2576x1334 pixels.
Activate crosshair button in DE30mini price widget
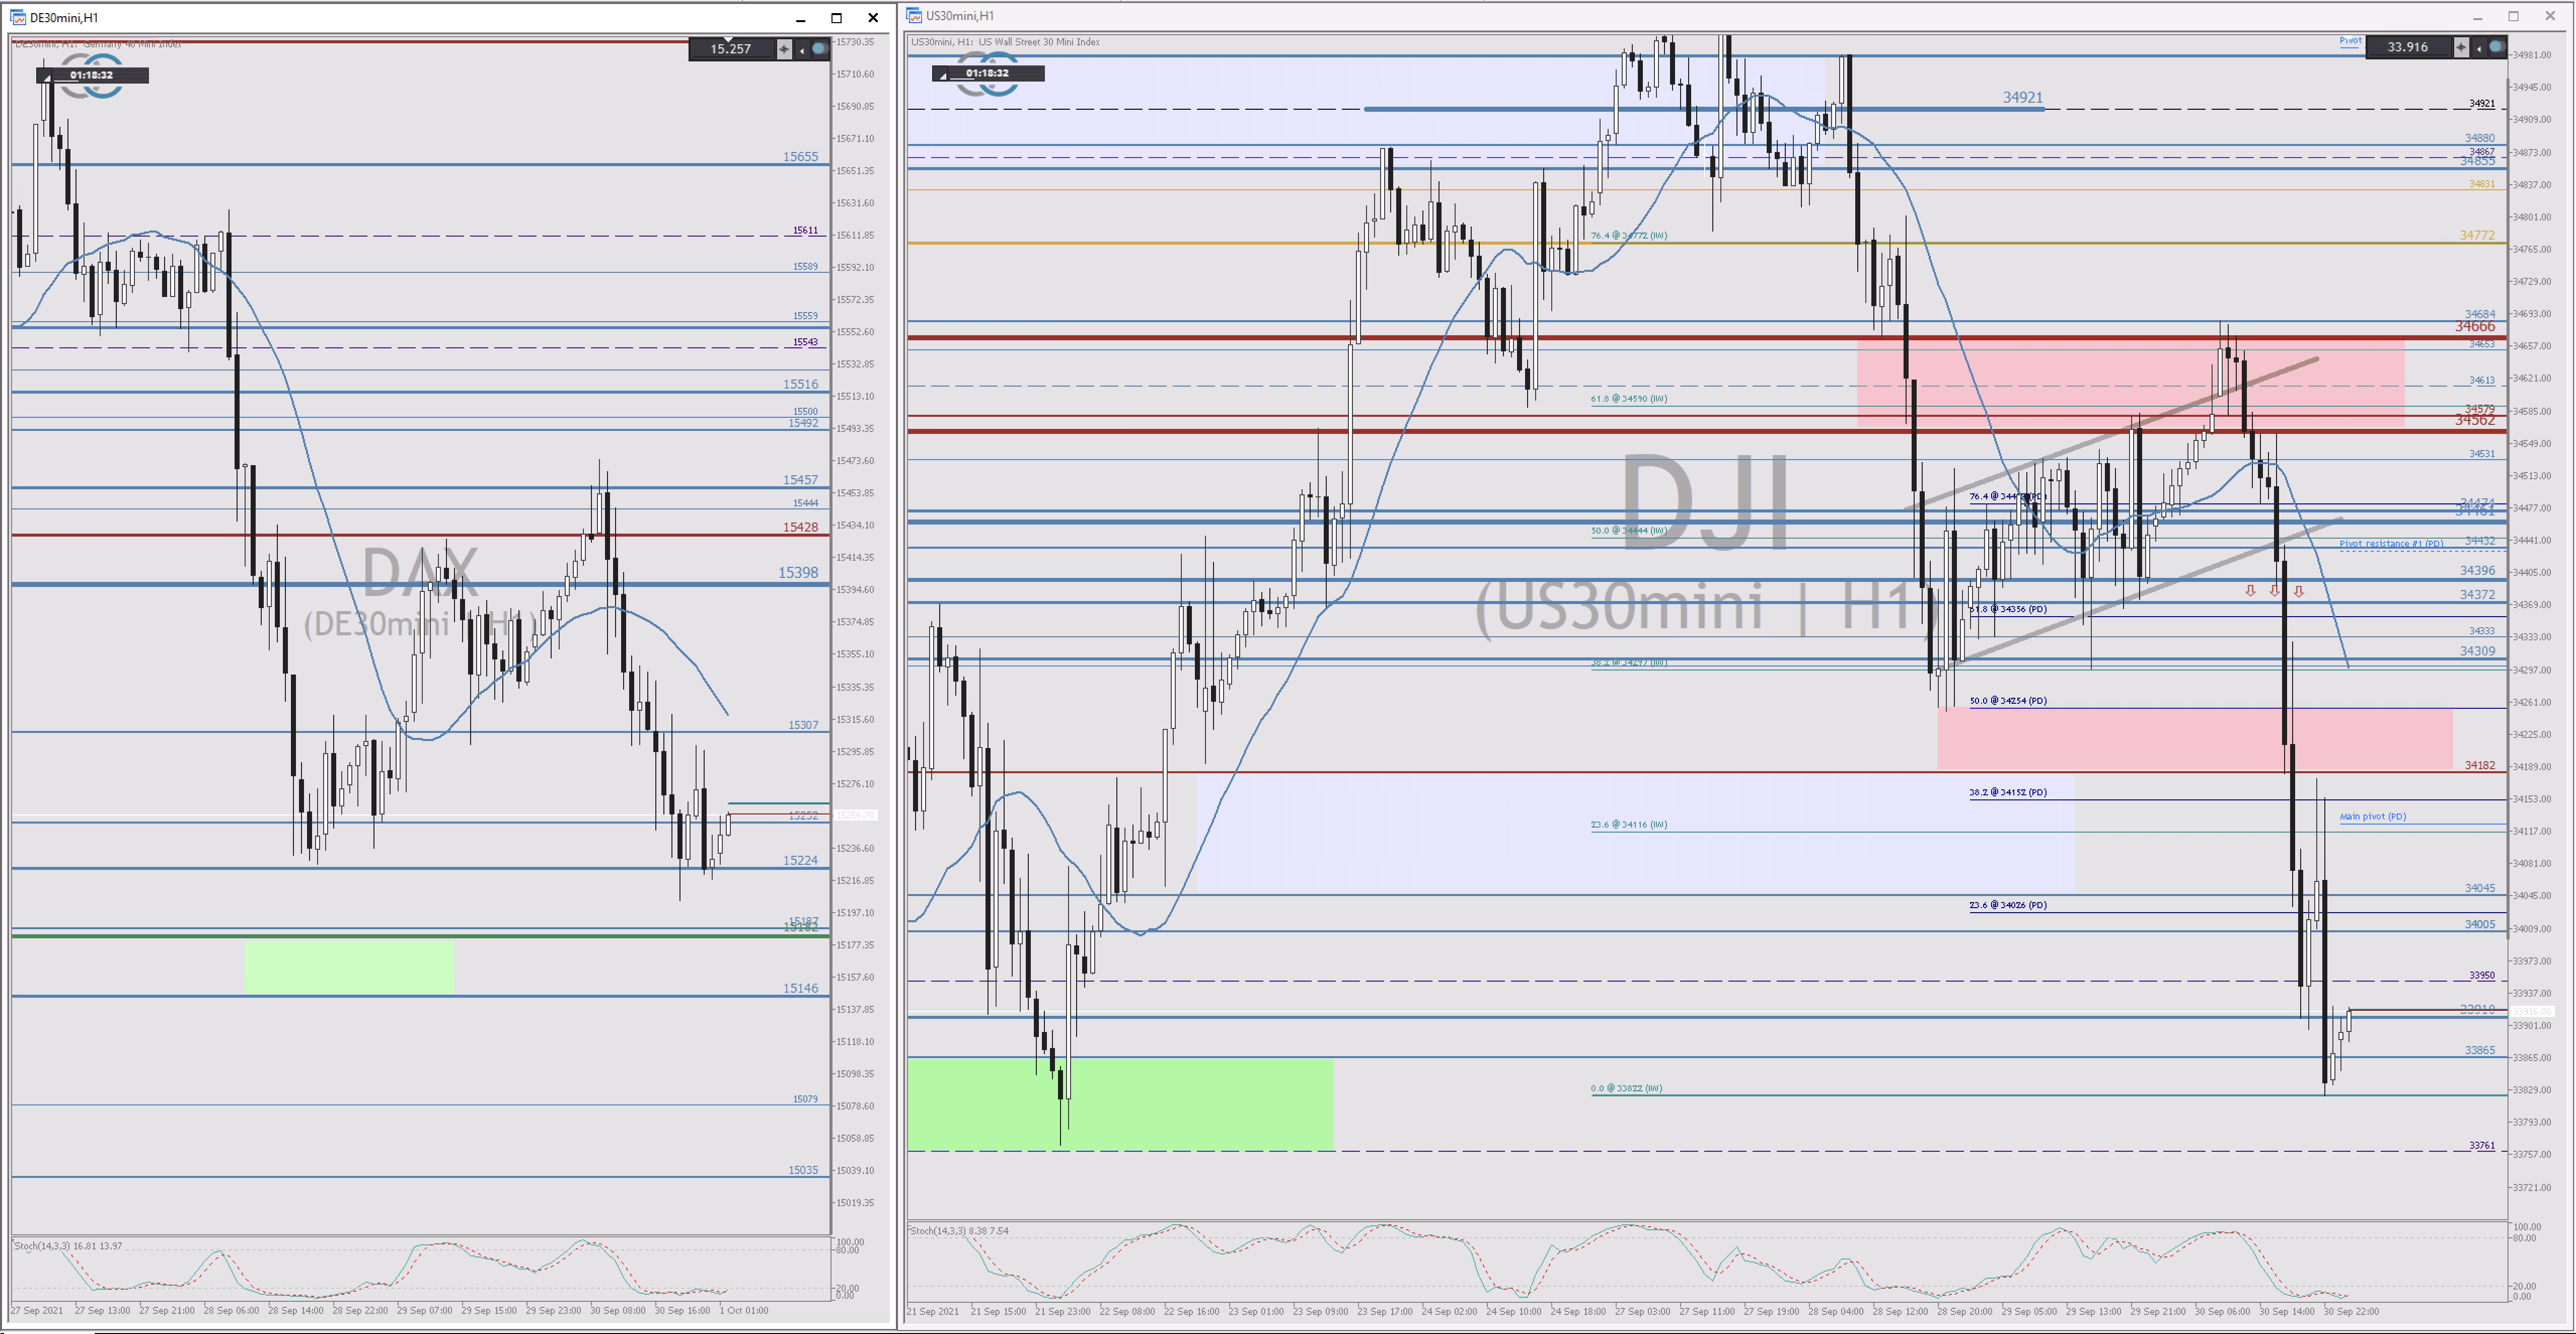784,49
